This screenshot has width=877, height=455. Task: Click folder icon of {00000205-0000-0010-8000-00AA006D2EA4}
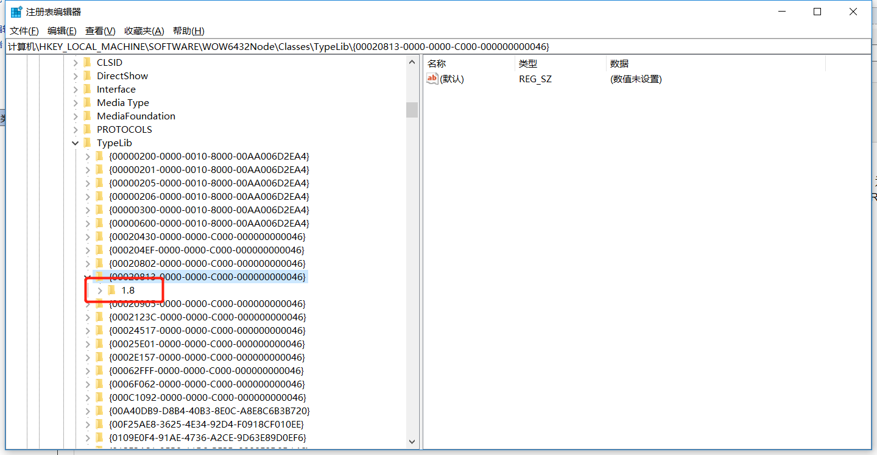click(x=99, y=183)
